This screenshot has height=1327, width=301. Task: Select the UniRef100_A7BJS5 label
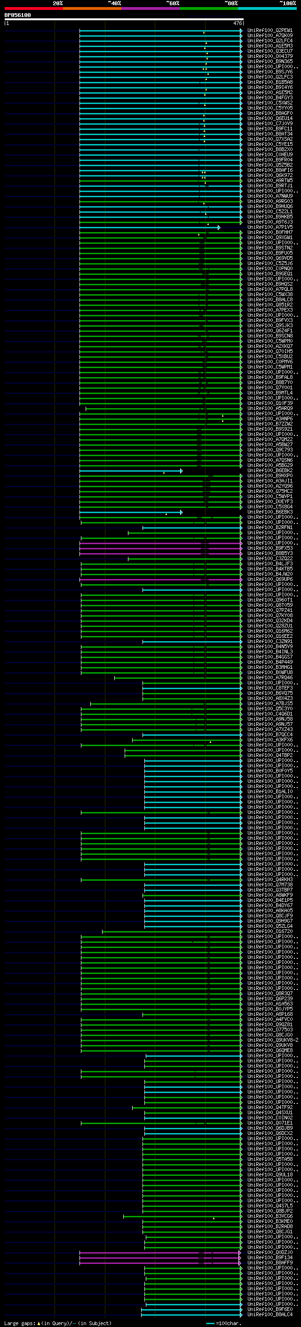tap(269, 703)
